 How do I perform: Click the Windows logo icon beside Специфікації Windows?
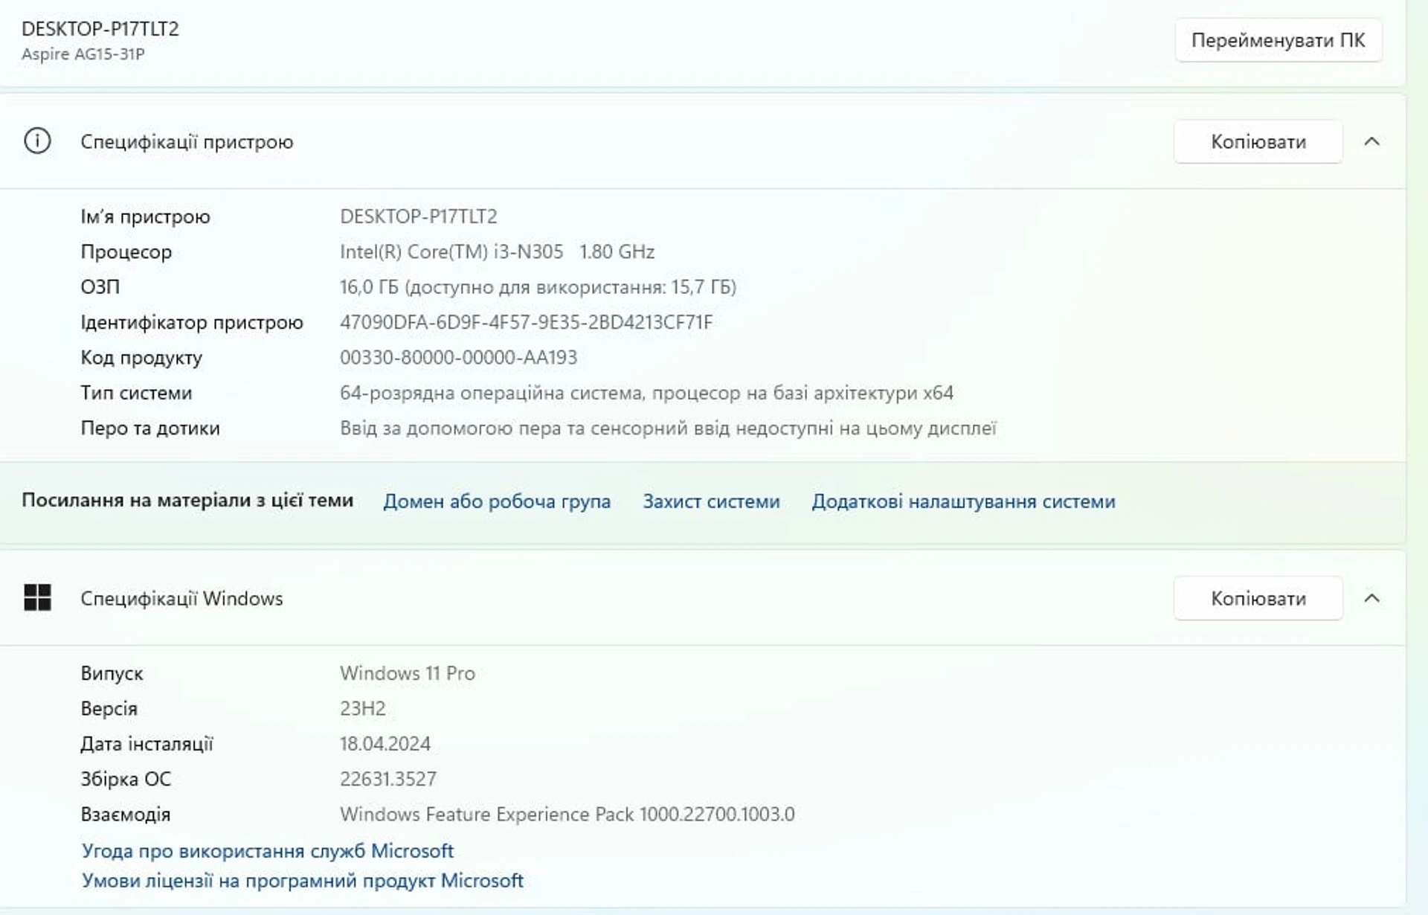coord(37,597)
